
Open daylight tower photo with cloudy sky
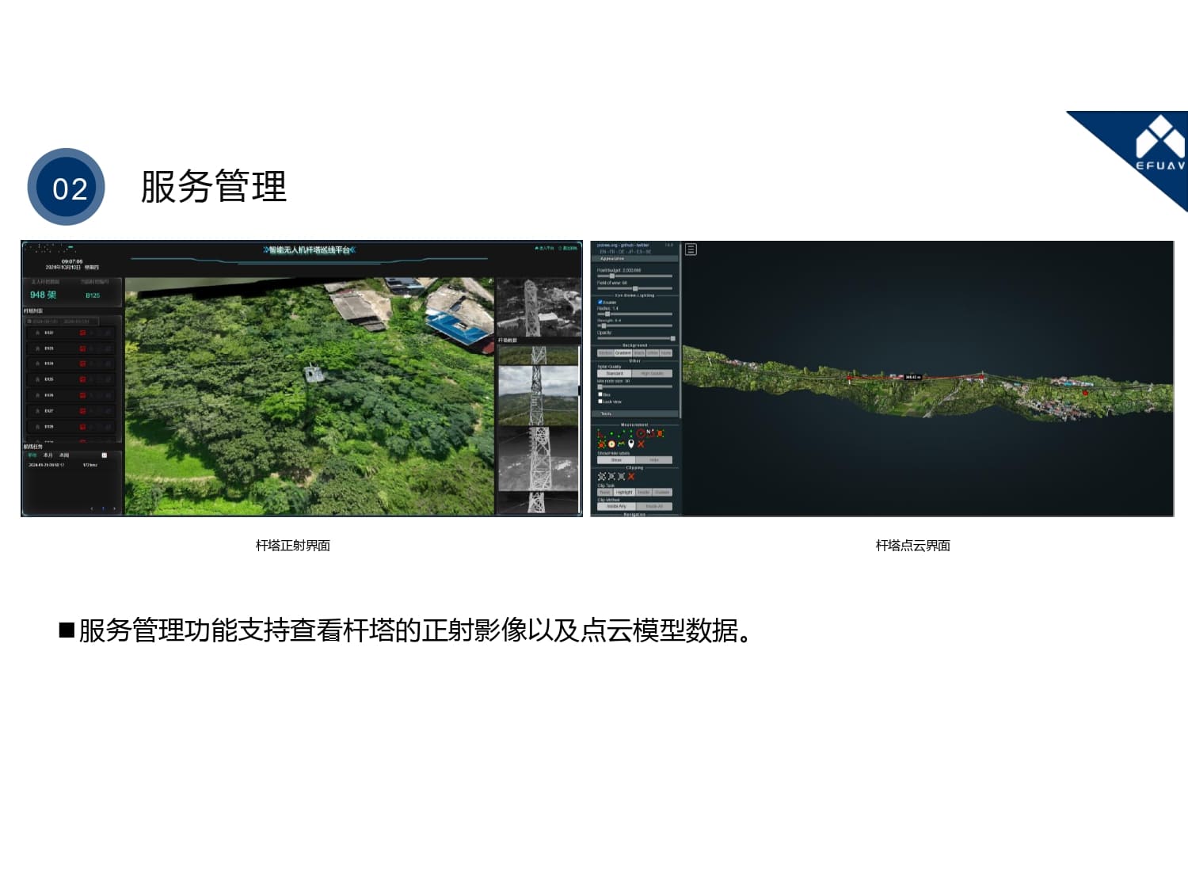538,396
